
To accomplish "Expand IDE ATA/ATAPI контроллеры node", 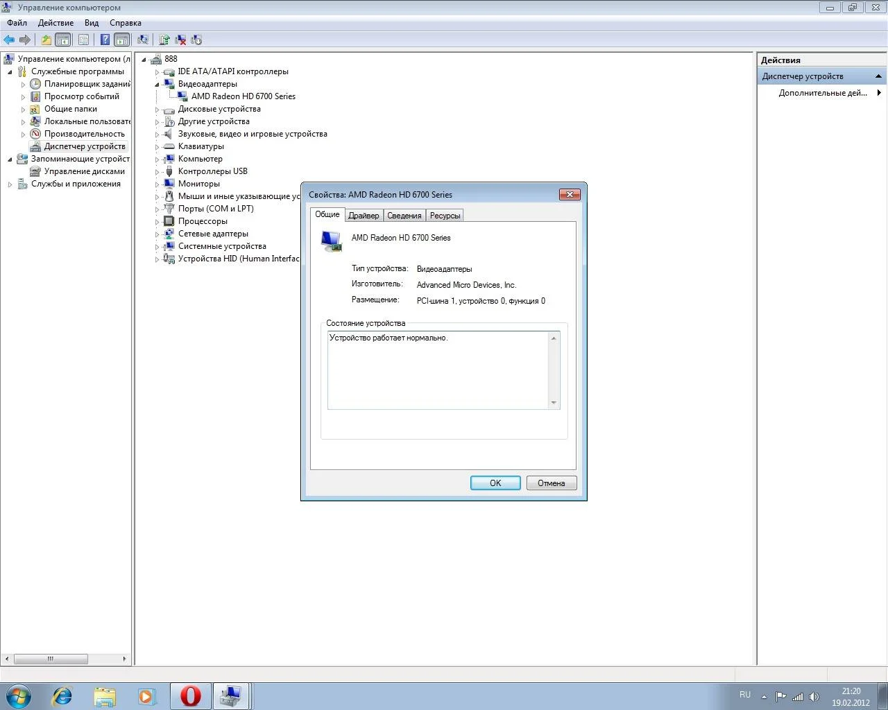I will coord(157,72).
